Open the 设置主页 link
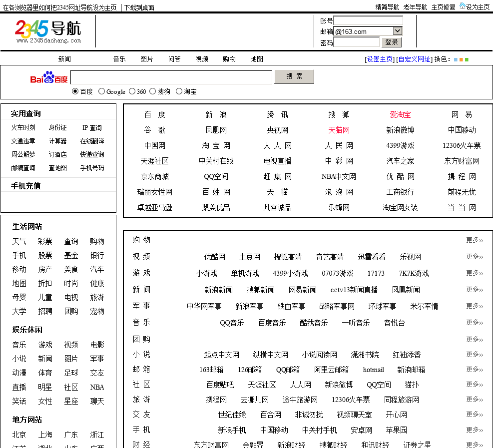Viewport: 493px width, 448px height. (x=380, y=59)
